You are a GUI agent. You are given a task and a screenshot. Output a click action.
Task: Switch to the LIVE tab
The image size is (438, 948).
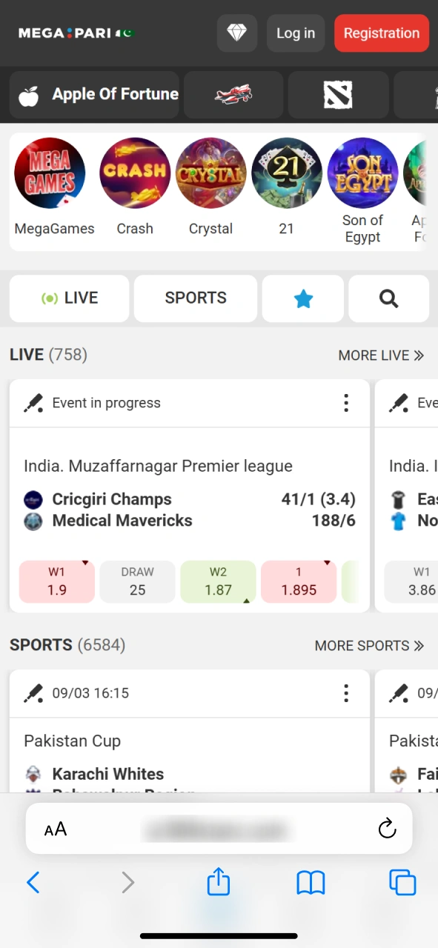[x=69, y=298]
